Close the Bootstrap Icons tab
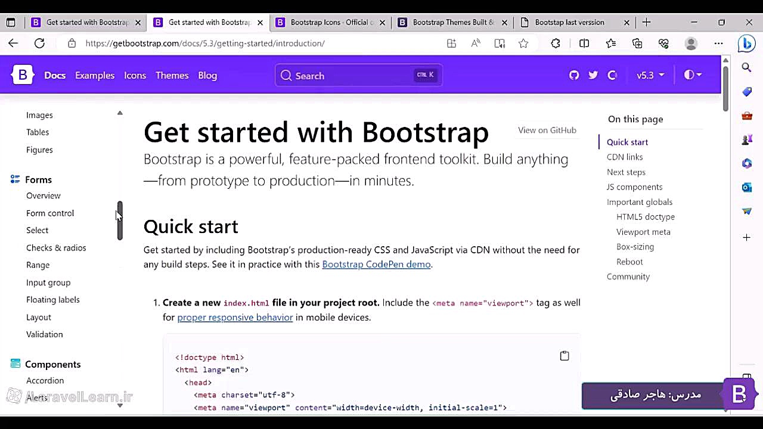This screenshot has width=763, height=429. (x=382, y=23)
